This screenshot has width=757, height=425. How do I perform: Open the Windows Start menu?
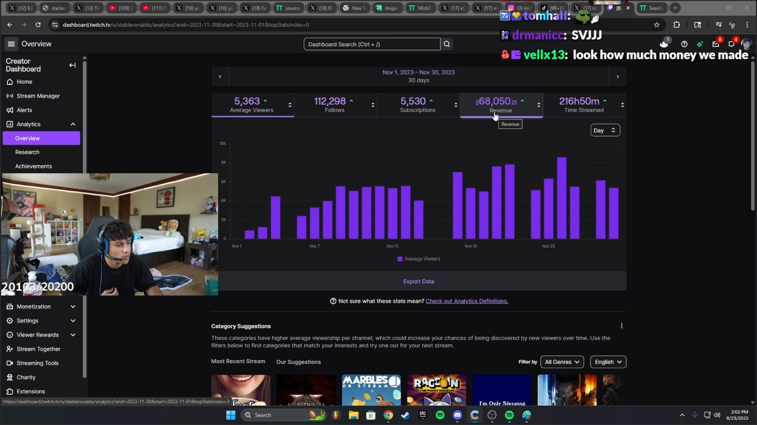[x=230, y=415]
